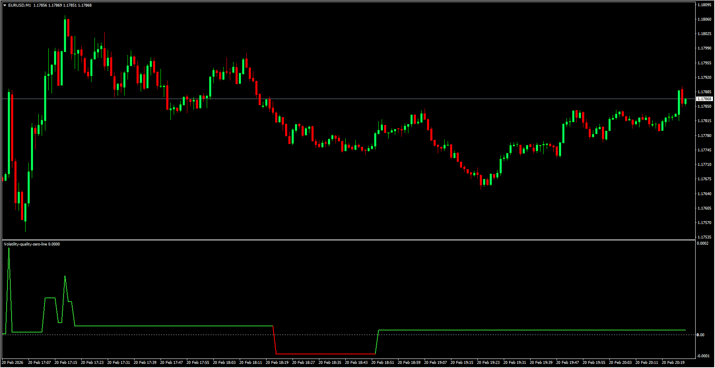
Task: Click the -0.0001 indicator scale label
Action: (703, 356)
